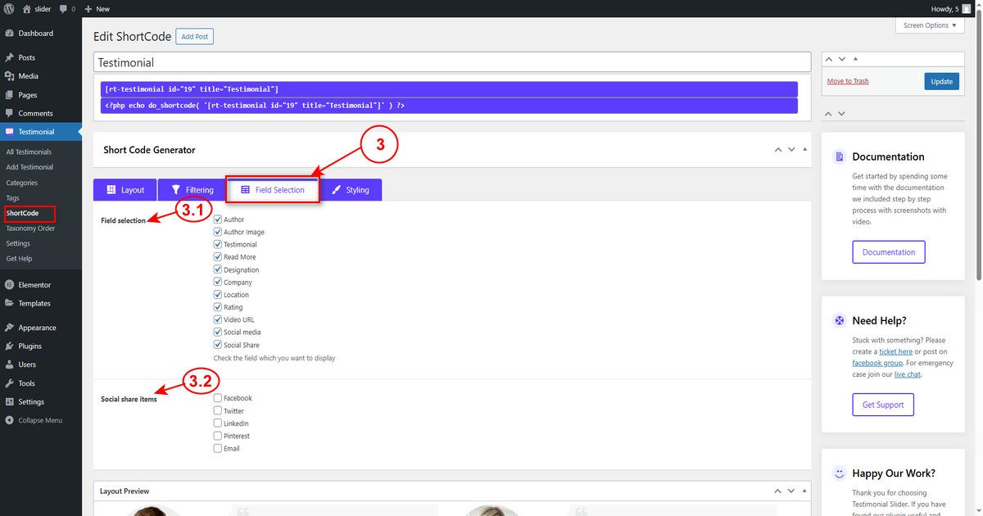Open the WordPress logo menu
983x516 pixels.
tap(9, 8)
